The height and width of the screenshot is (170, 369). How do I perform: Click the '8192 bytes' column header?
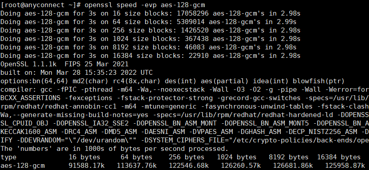tap(288, 157)
